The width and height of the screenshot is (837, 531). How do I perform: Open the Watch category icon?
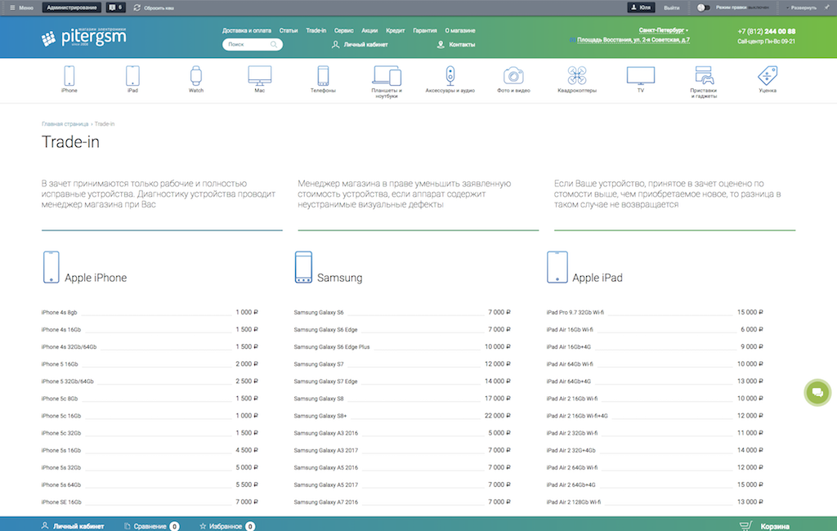click(x=196, y=76)
